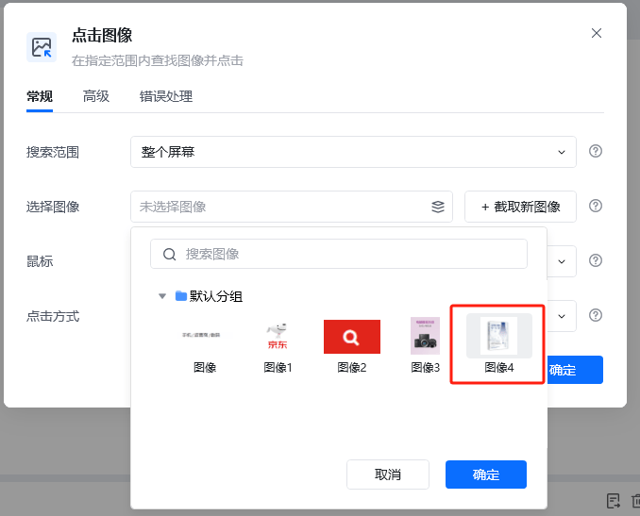
Task: Focus the 搜索图像 search field
Action: point(339,254)
